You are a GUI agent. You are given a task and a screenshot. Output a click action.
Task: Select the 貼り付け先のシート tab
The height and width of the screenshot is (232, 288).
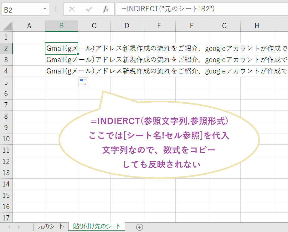[96, 225]
